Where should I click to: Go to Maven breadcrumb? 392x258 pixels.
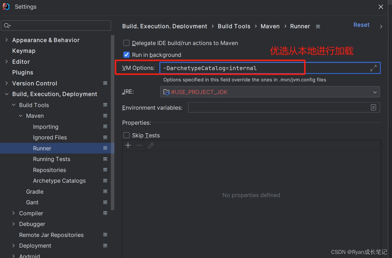(270, 26)
